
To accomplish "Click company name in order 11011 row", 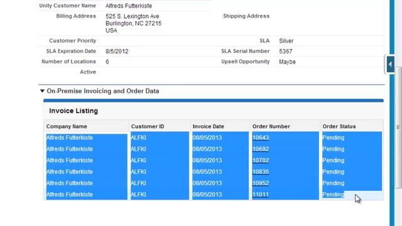I will click(70, 195).
